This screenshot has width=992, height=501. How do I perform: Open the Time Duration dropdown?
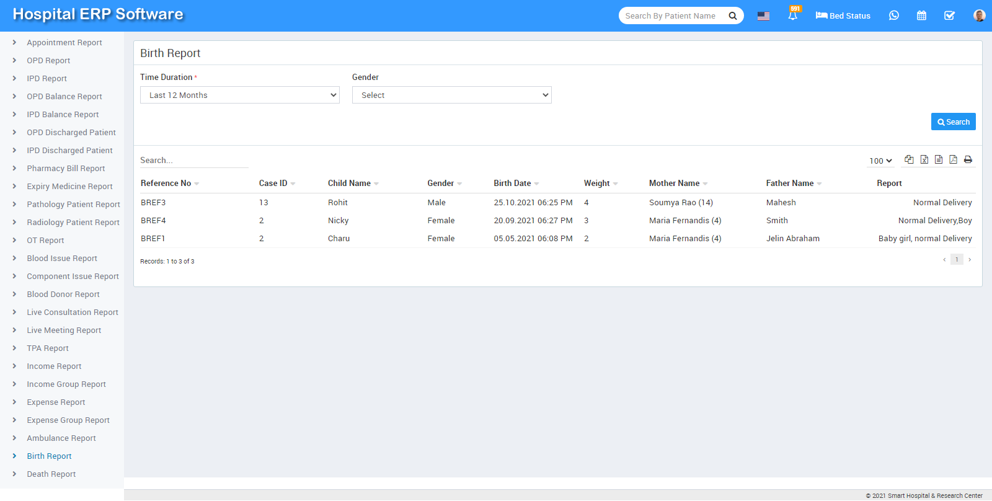point(239,95)
